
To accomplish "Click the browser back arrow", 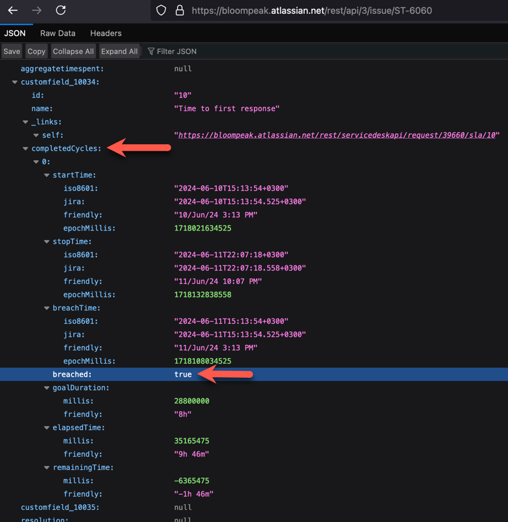I will (13, 10).
